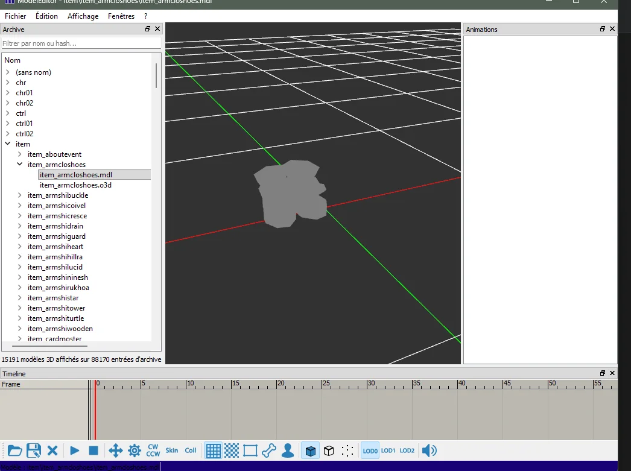The width and height of the screenshot is (631, 471).
Task: Click the open folder icon in toolbar
Action: click(15, 450)
